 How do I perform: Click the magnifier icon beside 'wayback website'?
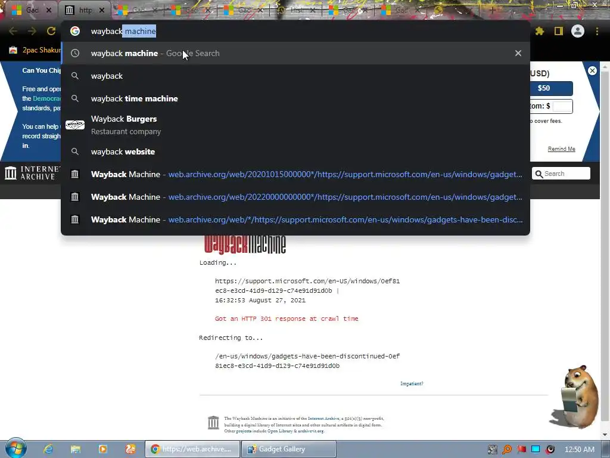(x=75, y=151)
